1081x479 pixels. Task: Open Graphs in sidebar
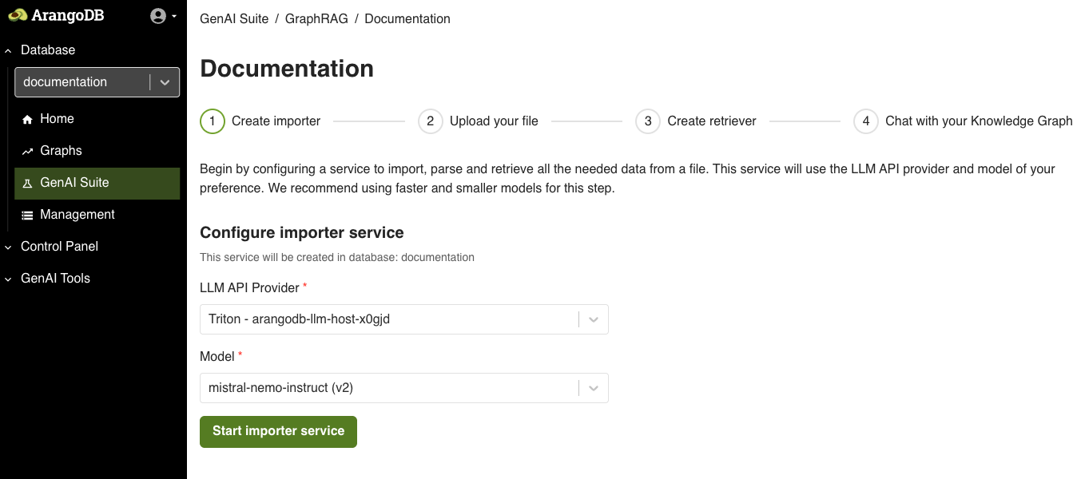pos(97,151)
